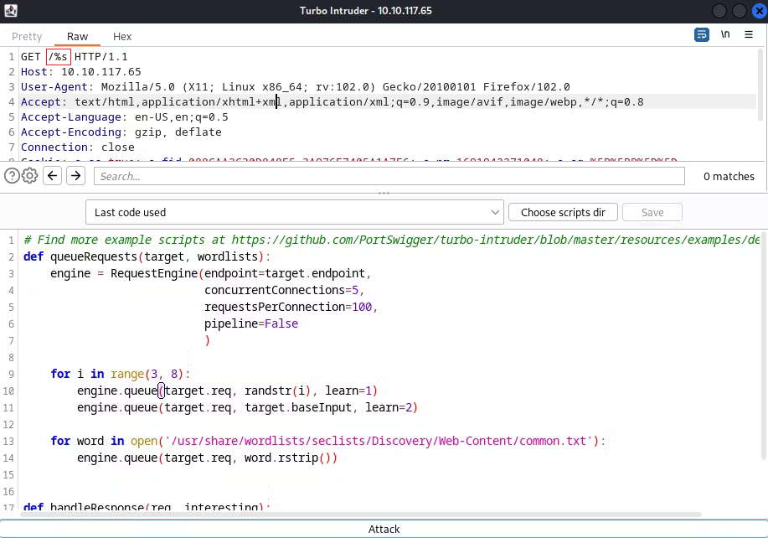The width and height of the screenshot is (768, 538).
Task: Click the User-Agent header line
Action: (x=296, y=87)
